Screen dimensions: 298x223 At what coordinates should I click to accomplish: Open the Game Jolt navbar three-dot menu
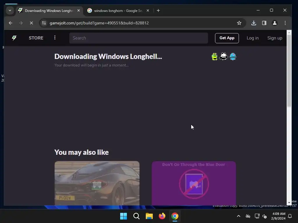point(55,37)
